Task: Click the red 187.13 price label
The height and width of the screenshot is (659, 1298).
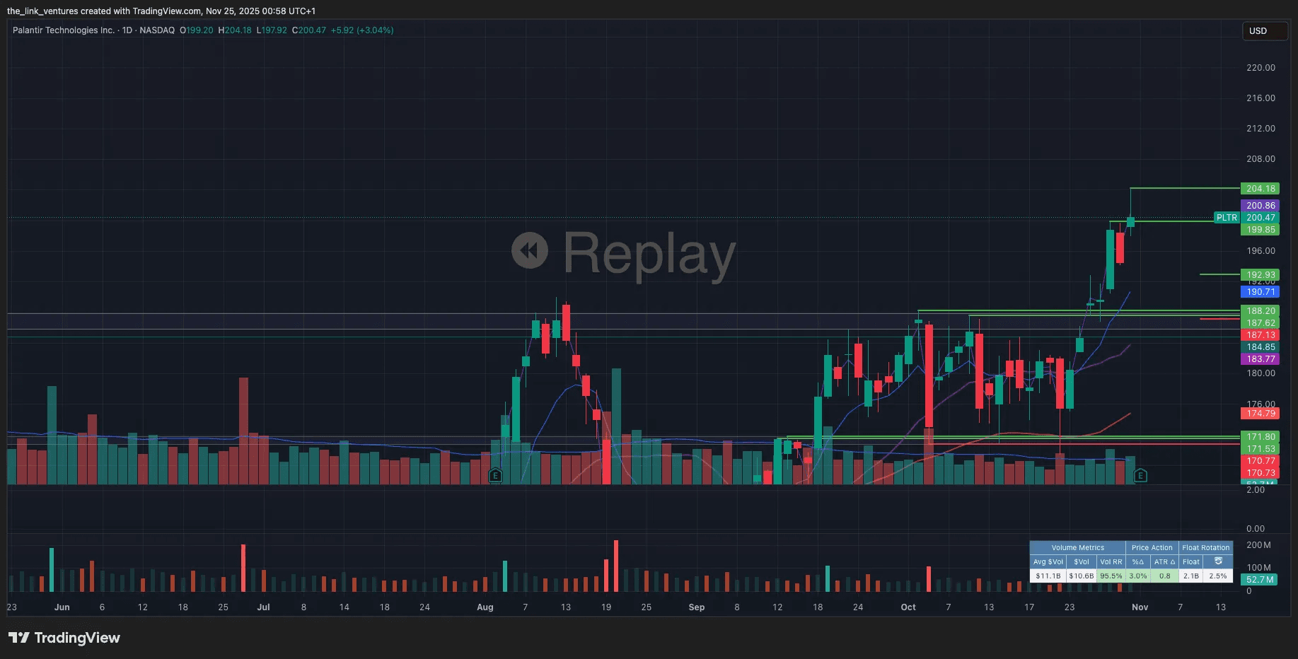Action: pyautogui.click(x=1260, y=335)
